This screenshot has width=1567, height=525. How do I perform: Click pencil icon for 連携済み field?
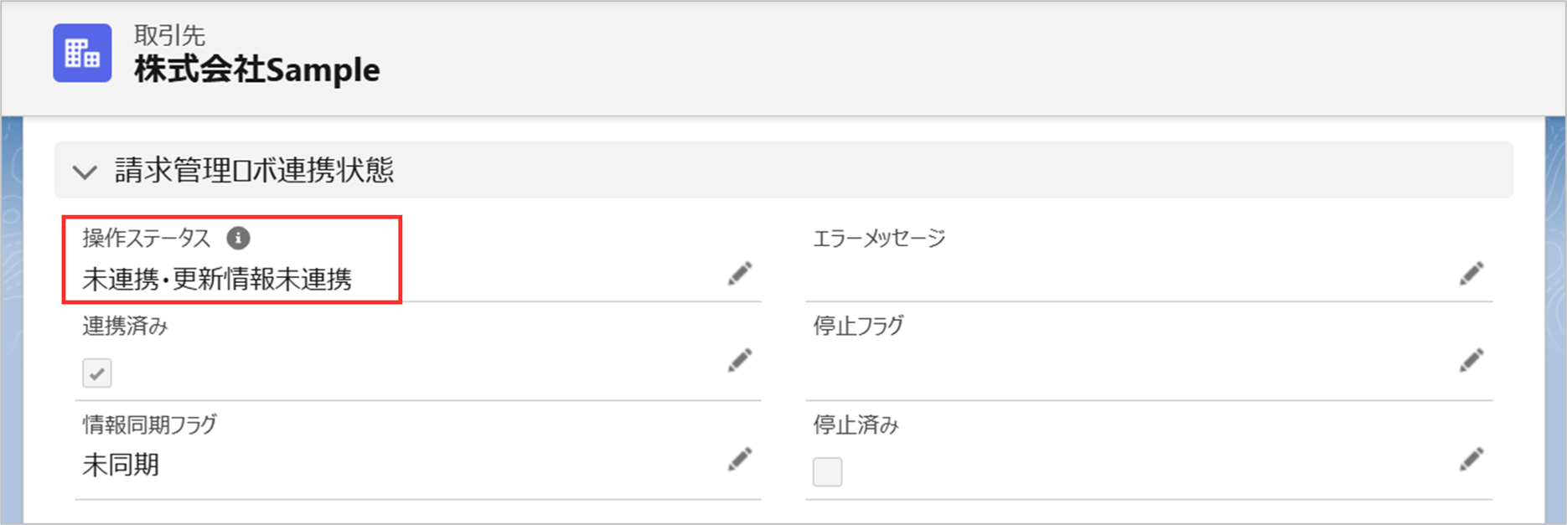click(739, 361)
